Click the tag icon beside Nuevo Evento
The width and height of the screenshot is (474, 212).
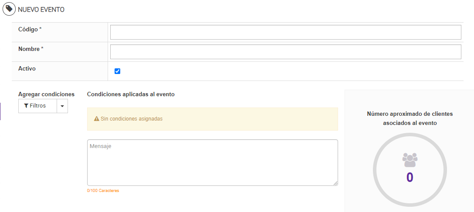click(x=10, y=9)
